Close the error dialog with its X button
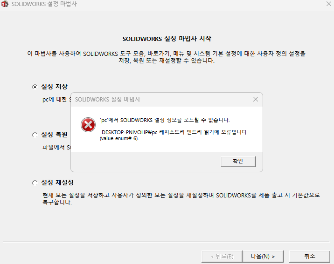Image resolution: width=334 pixels, height=264 pixels. click(255, 99)
